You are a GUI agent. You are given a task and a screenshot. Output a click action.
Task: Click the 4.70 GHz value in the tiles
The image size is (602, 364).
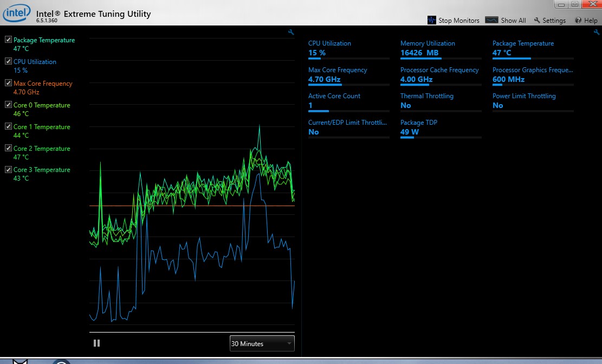point(324,79)
